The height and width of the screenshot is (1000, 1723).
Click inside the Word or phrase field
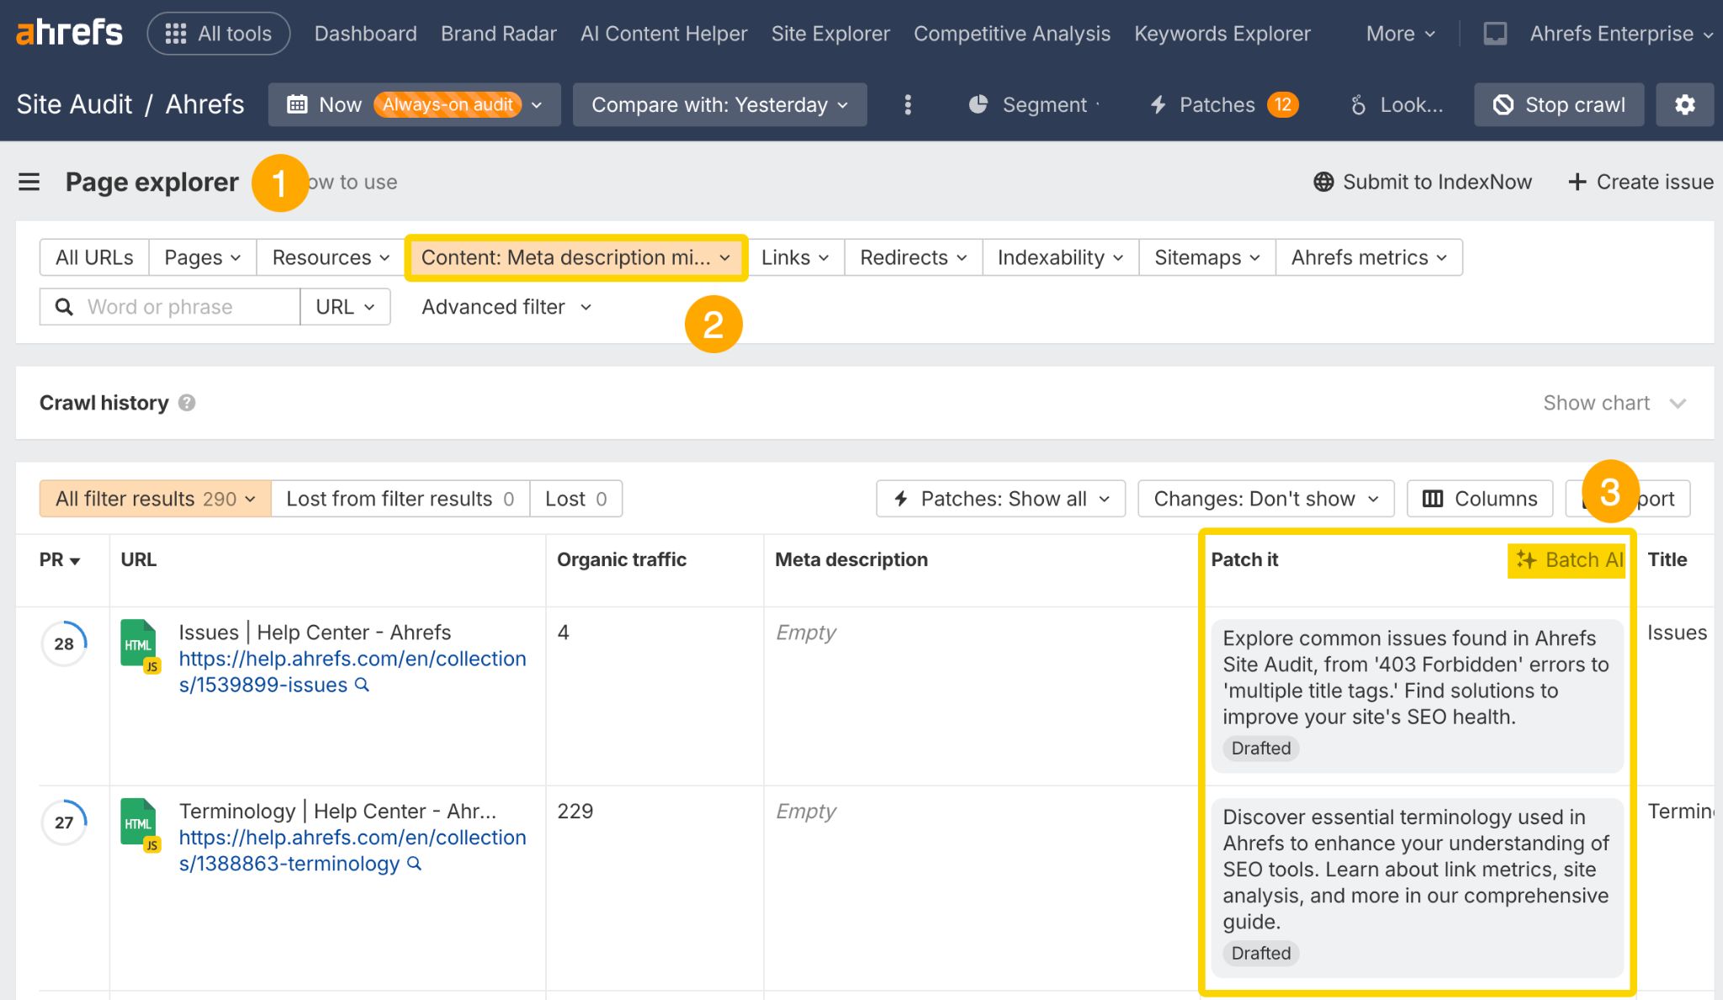click(168, 306)
